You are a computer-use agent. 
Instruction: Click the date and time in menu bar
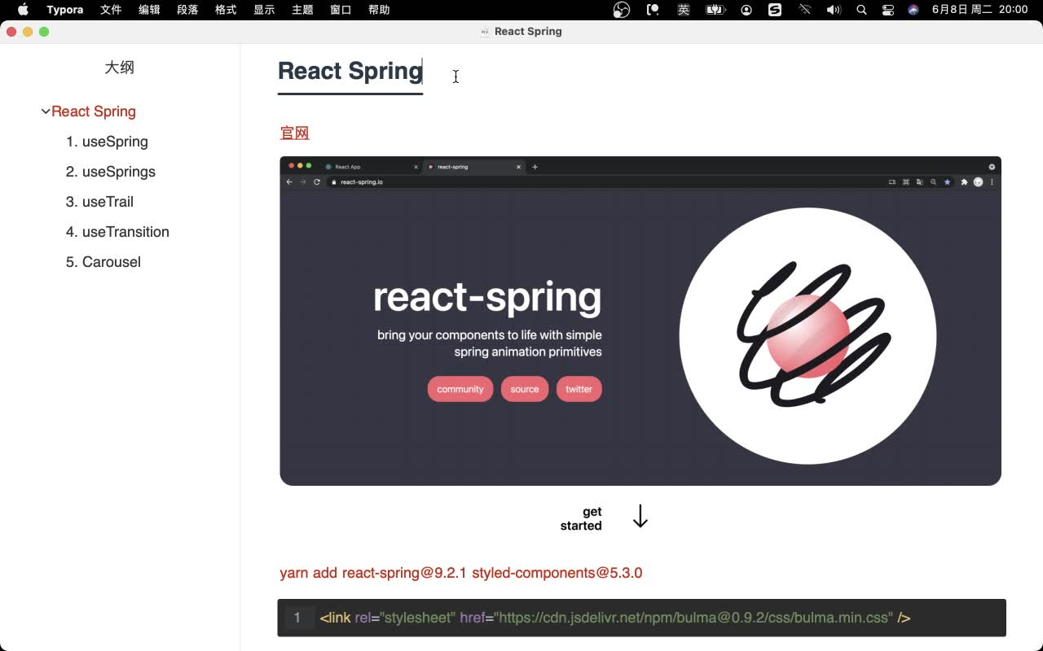click(979, 10)
